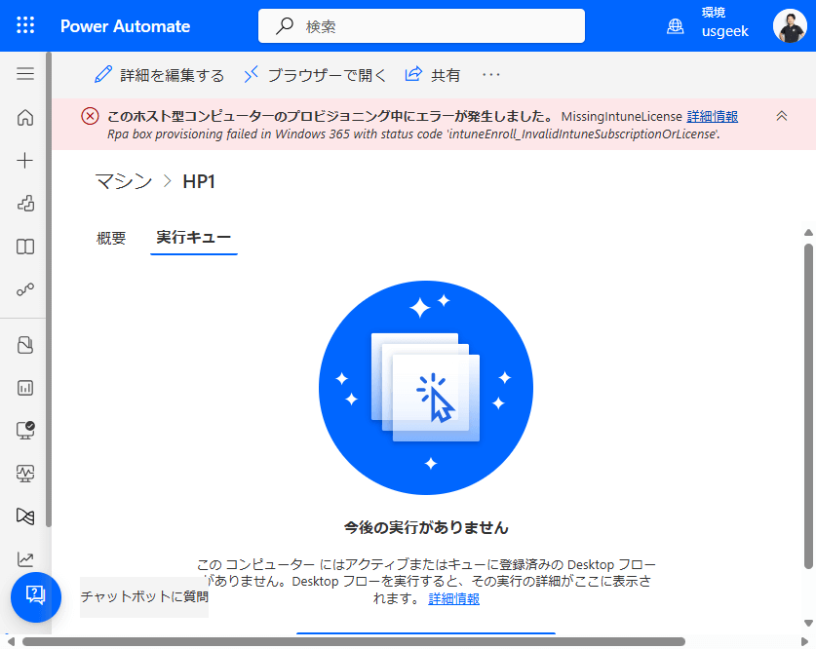Open Templates puzzle icon in sidebar

tap(25, 203)
